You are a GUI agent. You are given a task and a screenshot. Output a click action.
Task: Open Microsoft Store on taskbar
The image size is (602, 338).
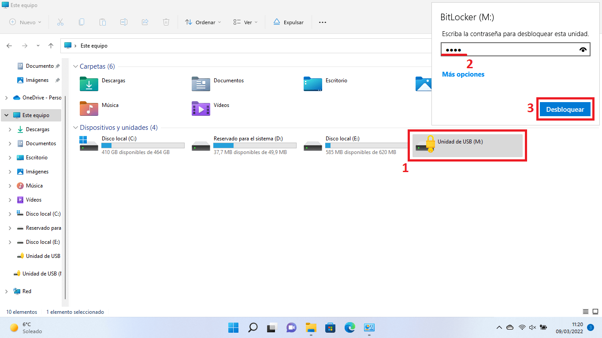tap(330, 327)
